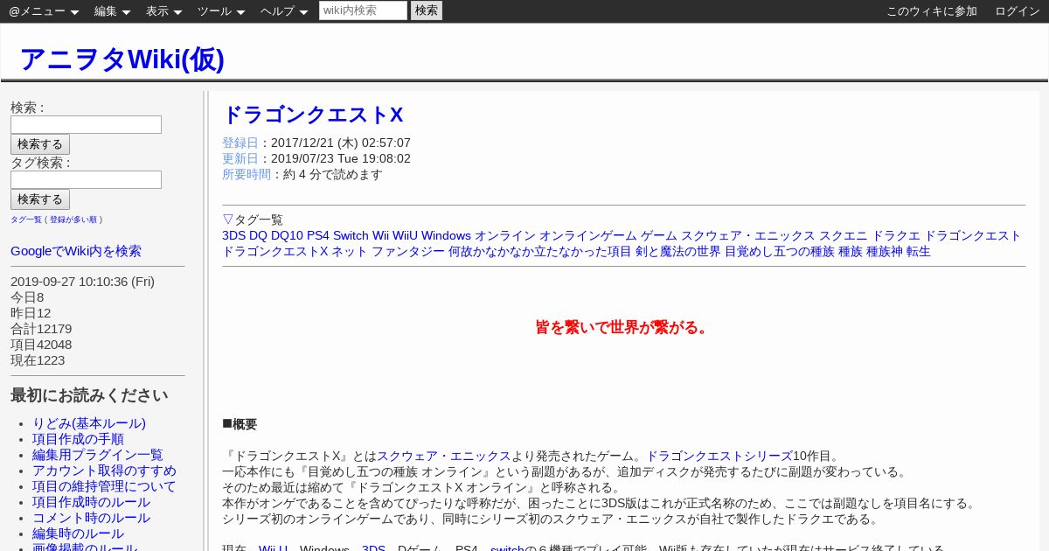Screen dimensions: 1049x551
Task: Click the ■概要 section heading
Action: (240, 424)
